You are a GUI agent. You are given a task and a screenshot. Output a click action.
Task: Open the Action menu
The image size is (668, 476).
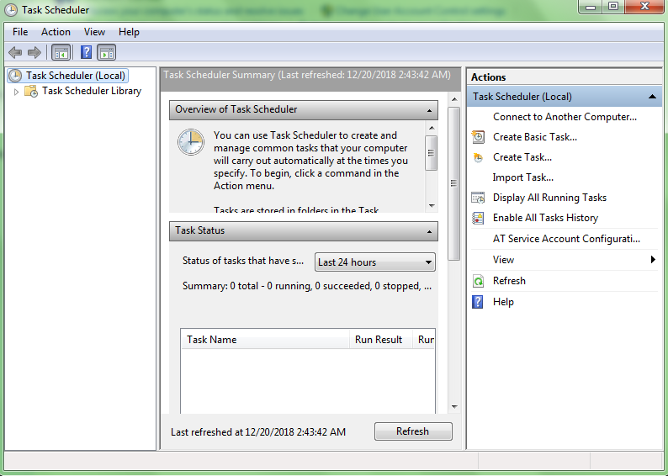point(56,32)
